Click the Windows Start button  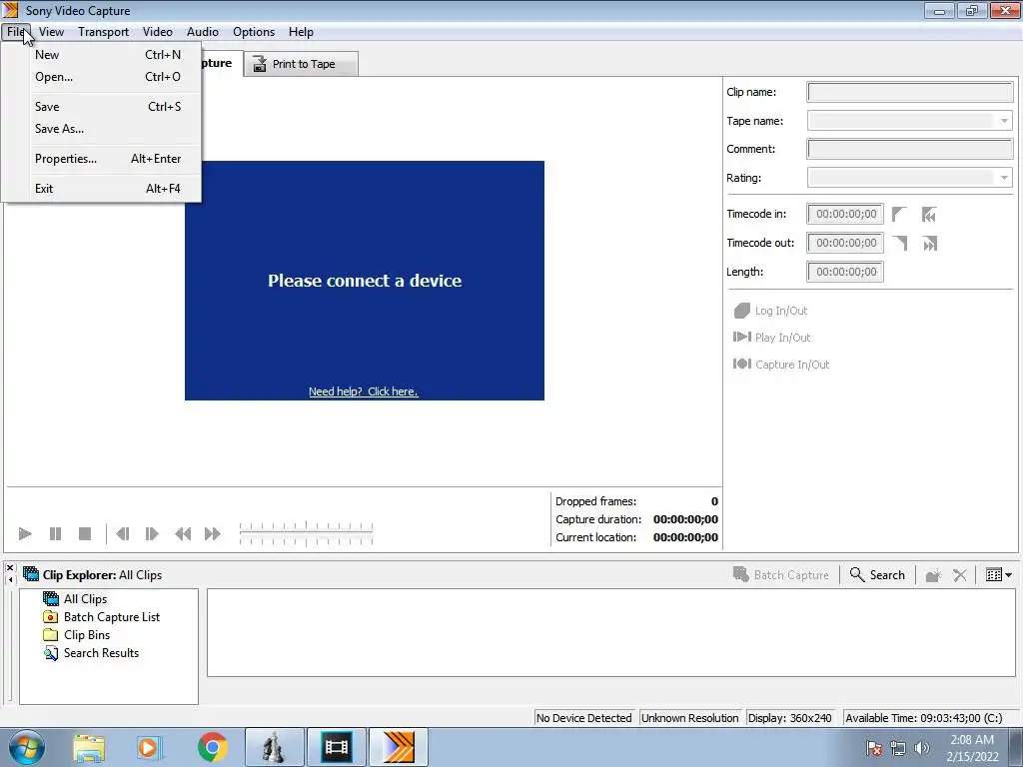pos(26,747)
